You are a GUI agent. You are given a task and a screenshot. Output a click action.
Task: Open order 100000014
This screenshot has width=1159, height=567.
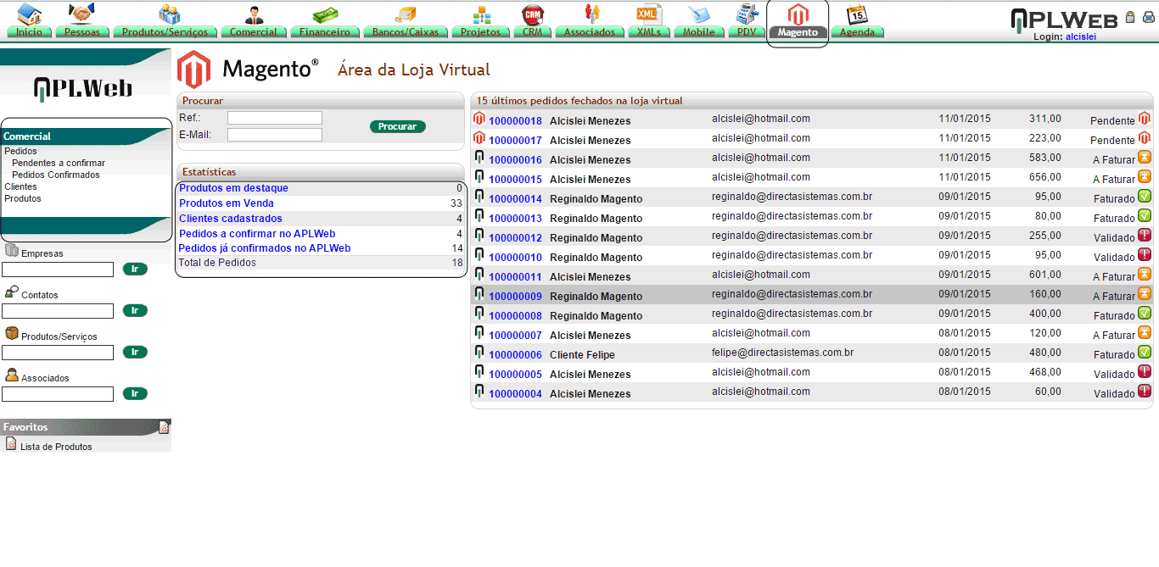[515, 199]
